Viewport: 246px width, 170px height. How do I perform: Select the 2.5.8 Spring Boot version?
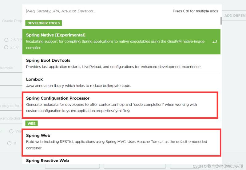[6, 47]
